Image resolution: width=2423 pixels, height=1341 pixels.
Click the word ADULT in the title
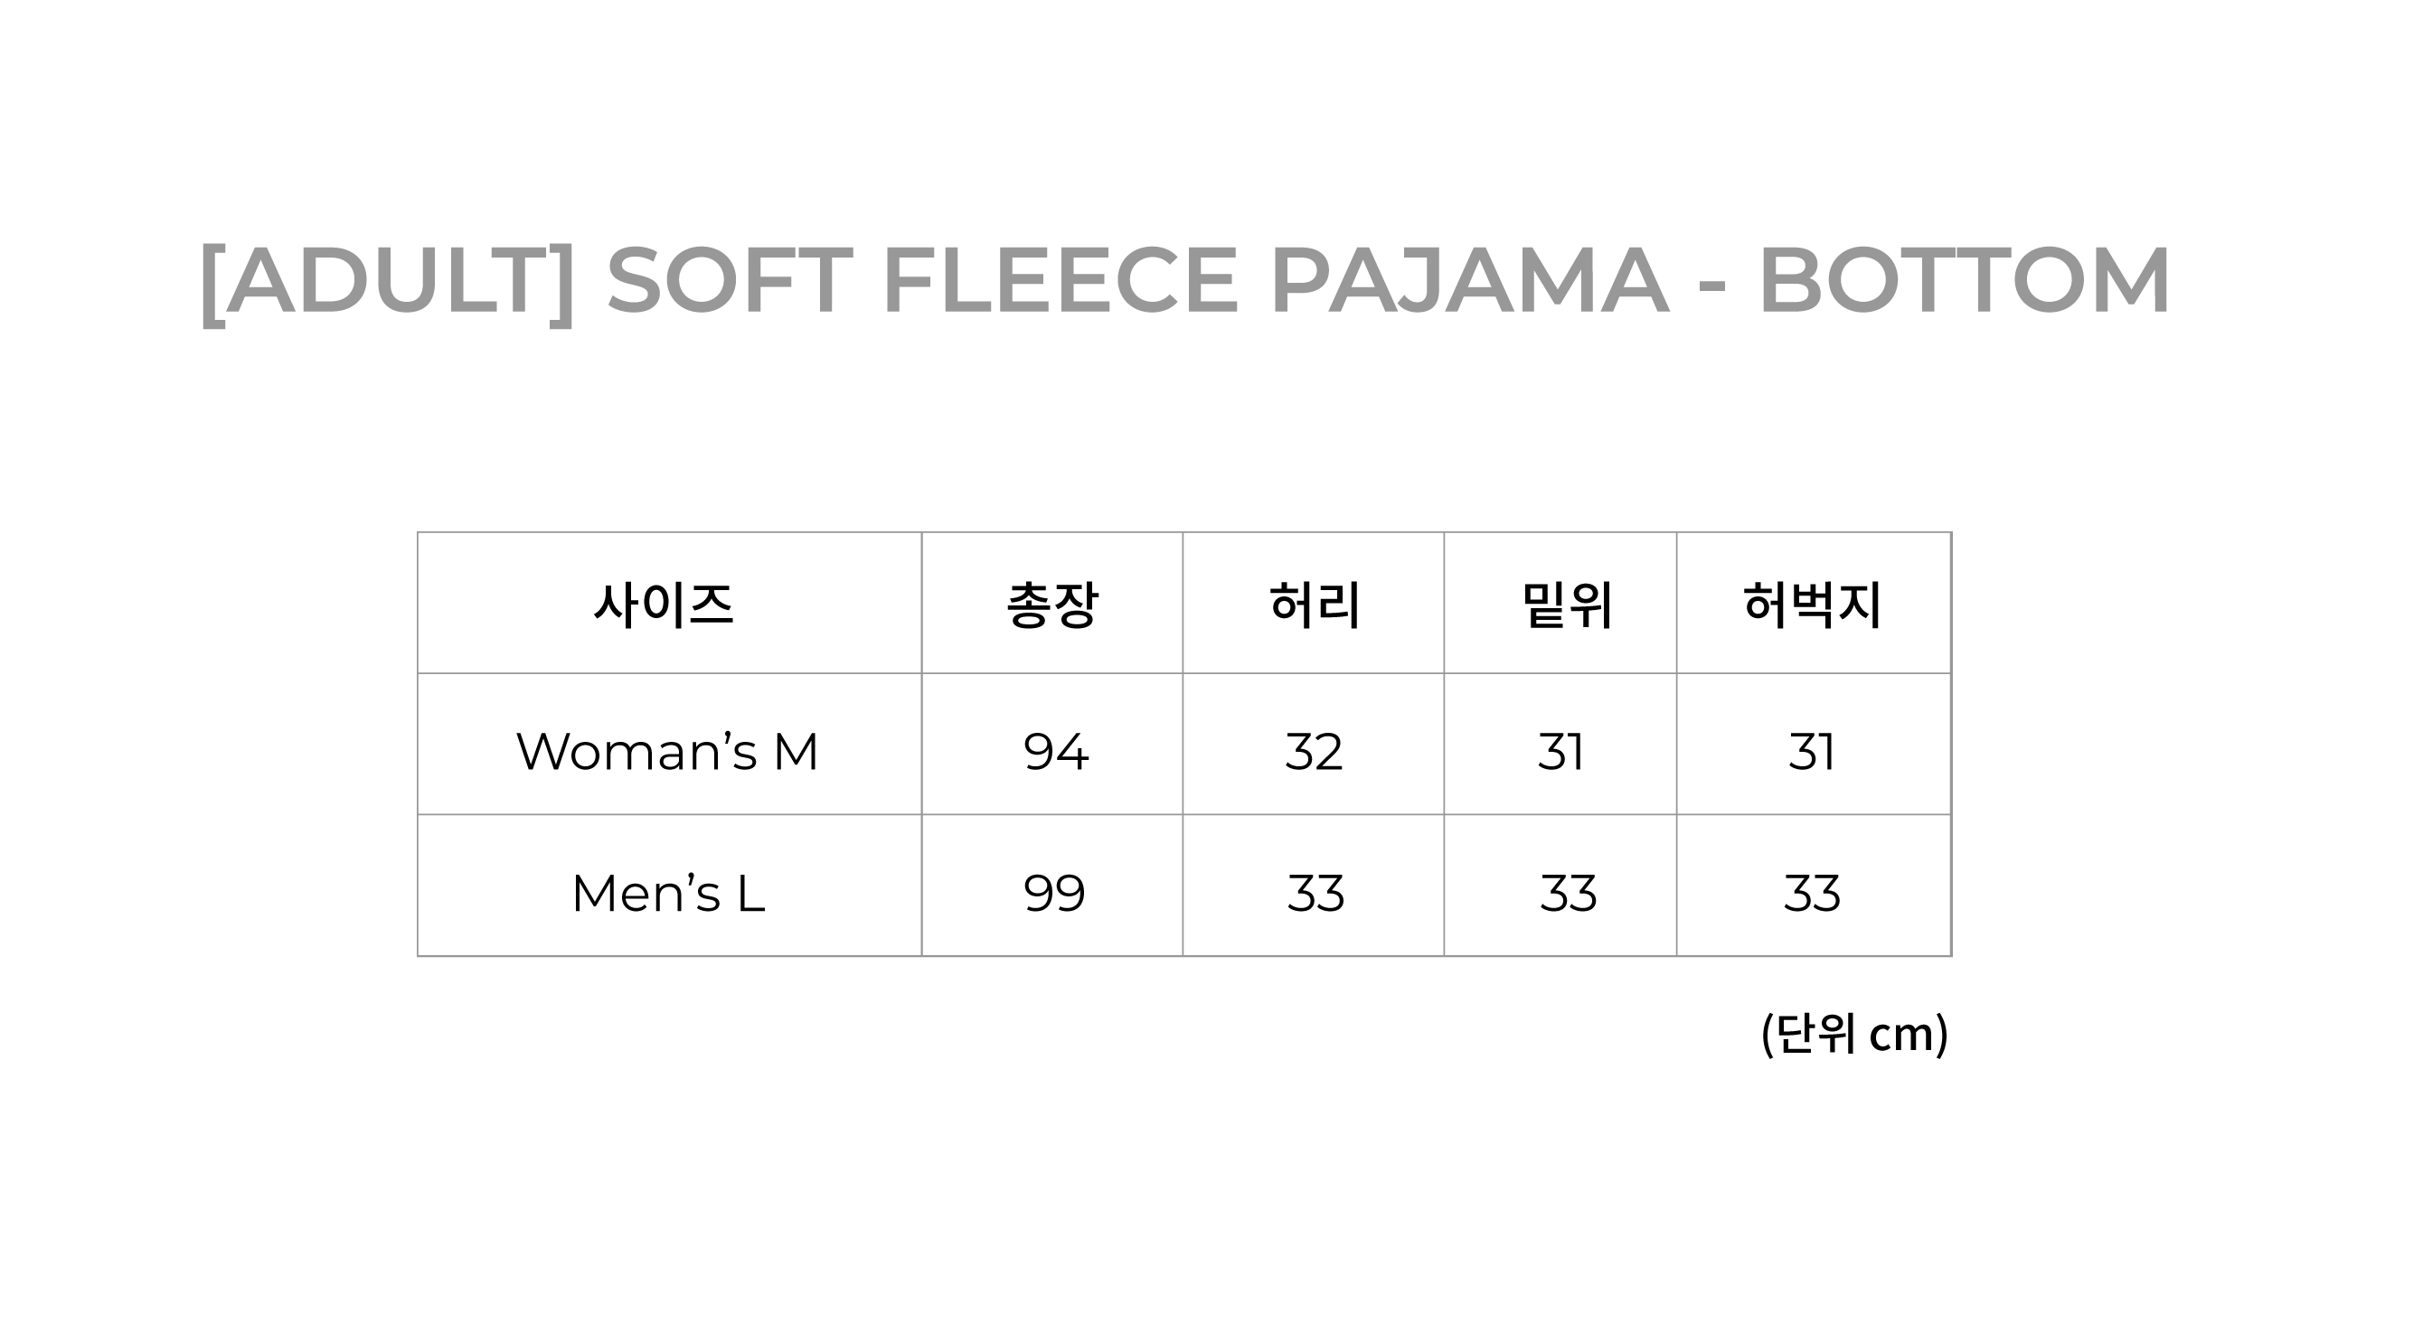click(x=387, y=280)
